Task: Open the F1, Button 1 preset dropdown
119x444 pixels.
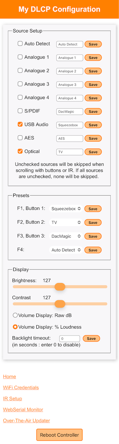Action: coord(66,209)
